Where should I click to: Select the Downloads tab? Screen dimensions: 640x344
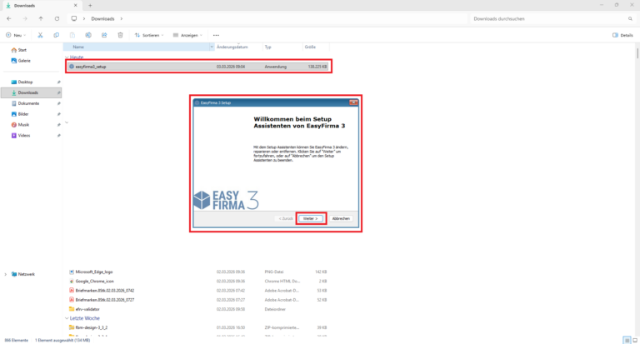point(41,6)
